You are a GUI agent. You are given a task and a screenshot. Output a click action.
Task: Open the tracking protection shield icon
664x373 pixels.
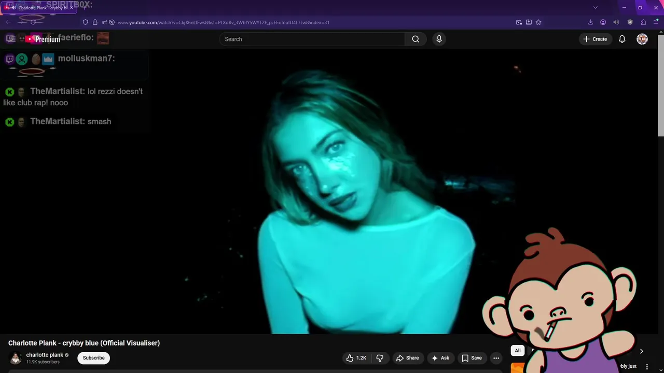tap(85, 22)
